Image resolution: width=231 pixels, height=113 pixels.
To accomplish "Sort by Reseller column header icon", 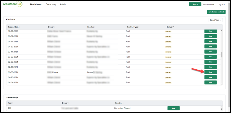I will (94, 27).
